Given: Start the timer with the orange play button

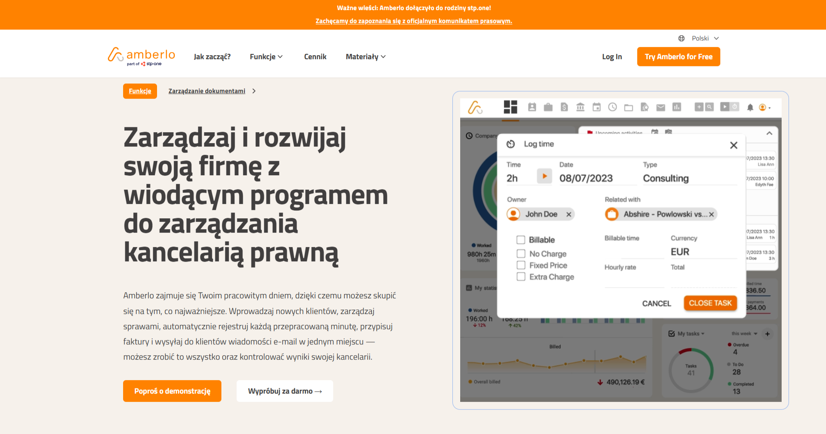Looking at the screenshot, I should point(545,176).
